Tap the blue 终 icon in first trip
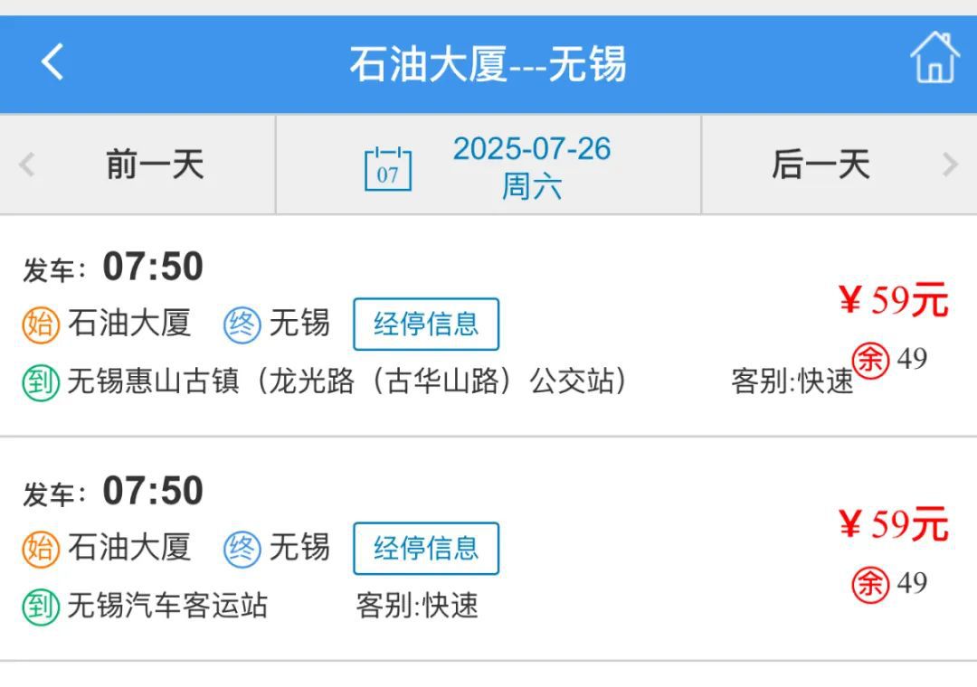The height and width of the screenshot is (687, 977). [242, 325]
